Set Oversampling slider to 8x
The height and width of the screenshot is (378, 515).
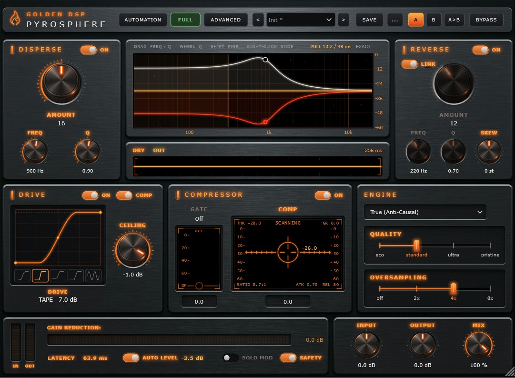[490, 288]
